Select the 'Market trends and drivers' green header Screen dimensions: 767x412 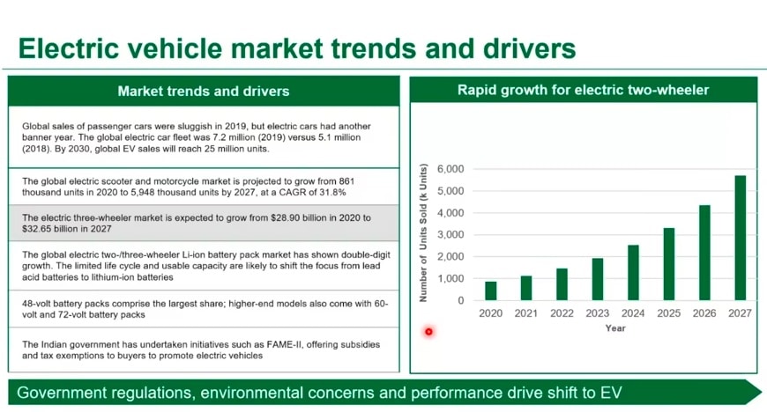point(204,91)
